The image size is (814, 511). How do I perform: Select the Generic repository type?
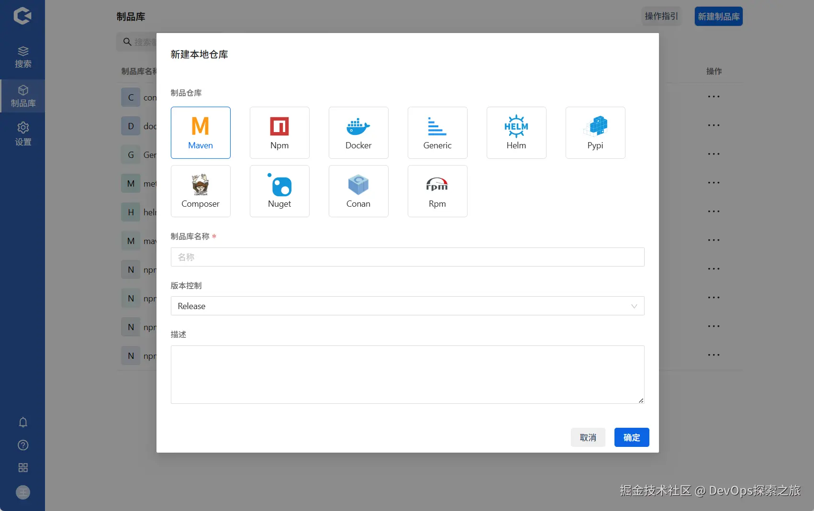point(437,133)
